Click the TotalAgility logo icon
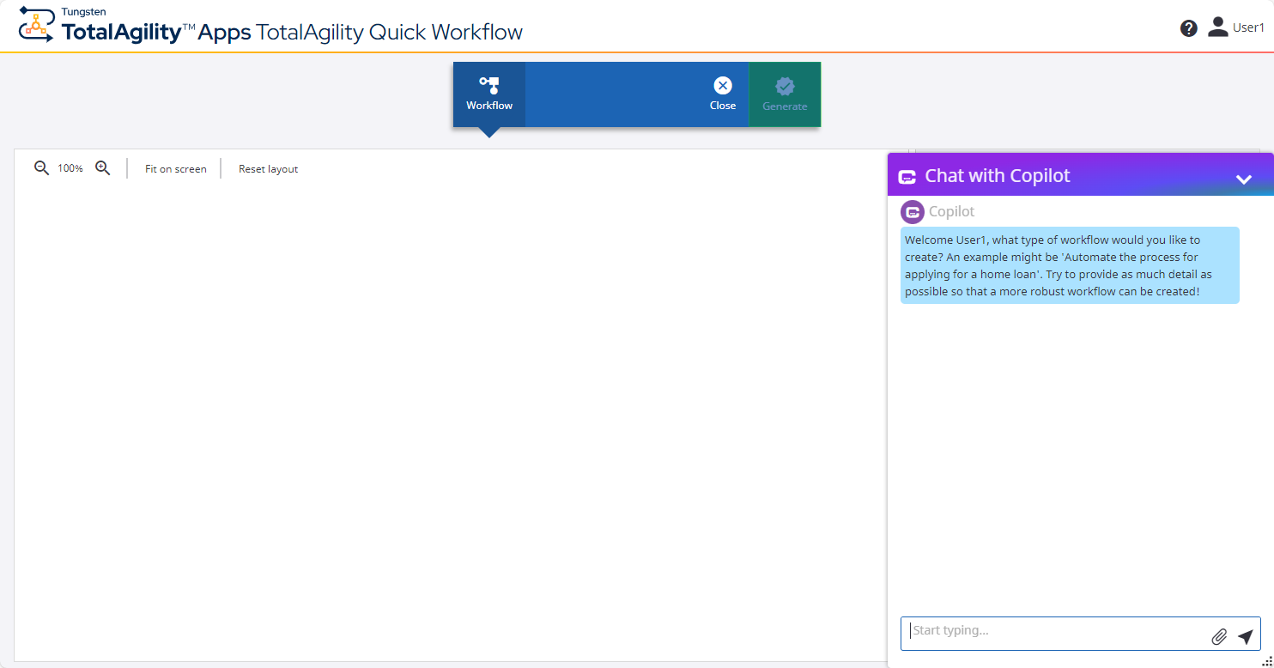The width and height of the screenshot is (1274, 668). [36, 24]
